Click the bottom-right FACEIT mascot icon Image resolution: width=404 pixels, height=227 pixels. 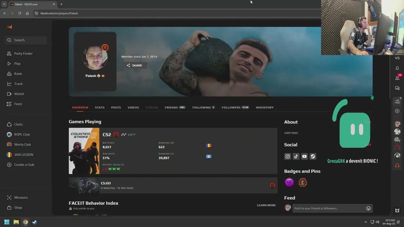click(x=397, y=211)
